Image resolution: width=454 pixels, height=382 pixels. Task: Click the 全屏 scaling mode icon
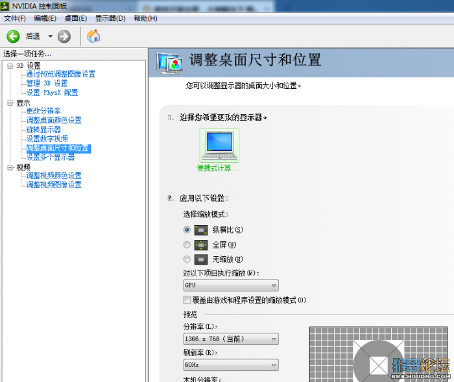click(201, 245)
